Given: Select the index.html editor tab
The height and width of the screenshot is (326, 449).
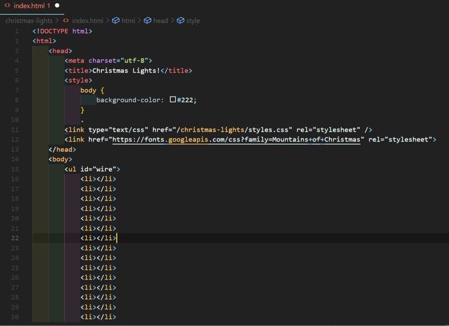Looking at the screenshot, I should [x=32, y=6].
